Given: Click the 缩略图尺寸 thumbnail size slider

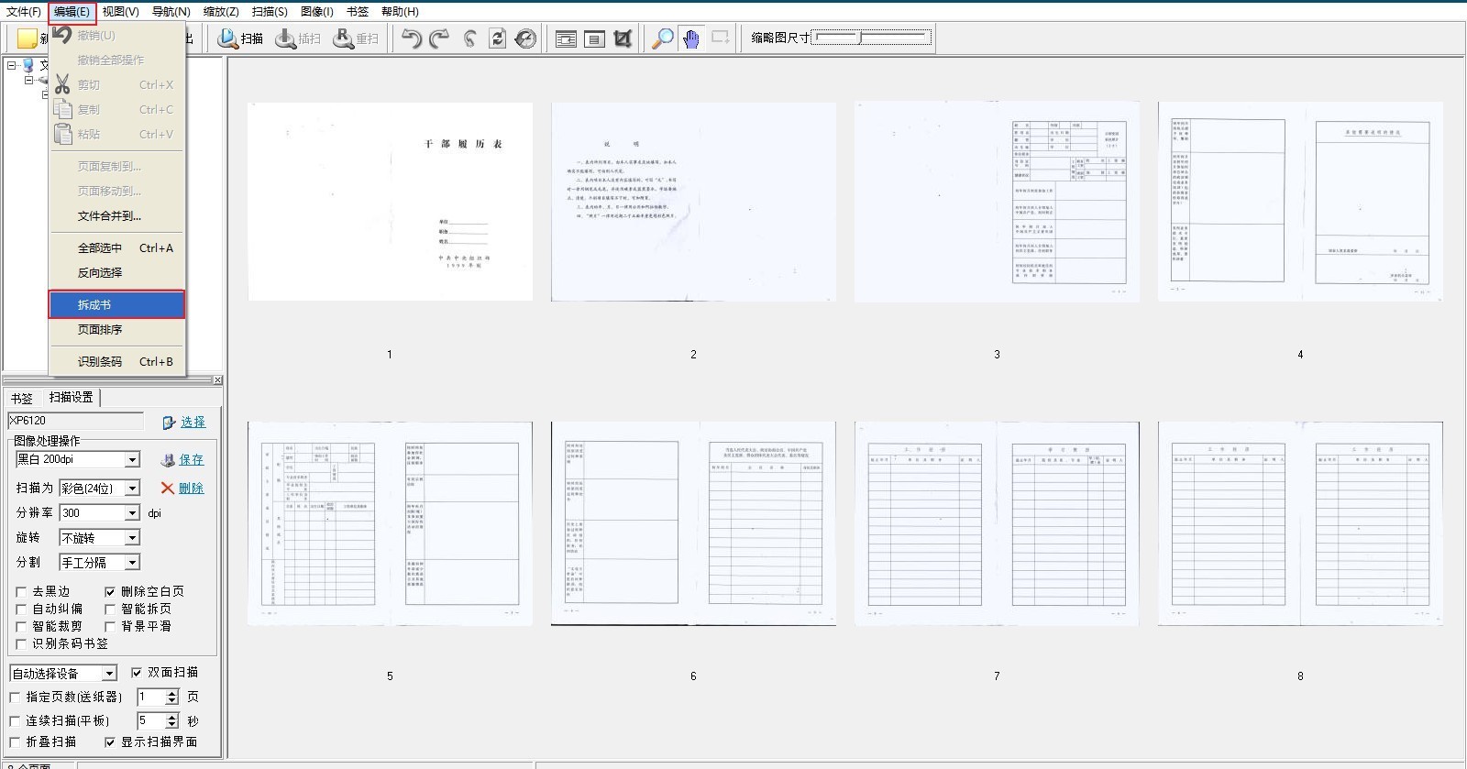Looking at the screenshot, I should point(872,38).
